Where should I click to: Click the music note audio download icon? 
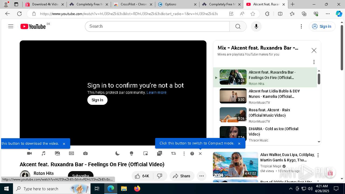tap(43, 153)
